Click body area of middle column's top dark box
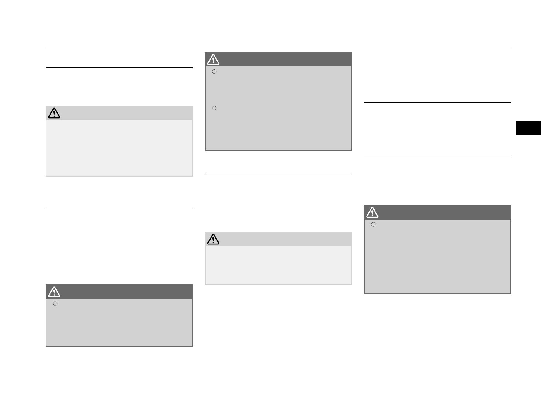 (x=278, y=108)
